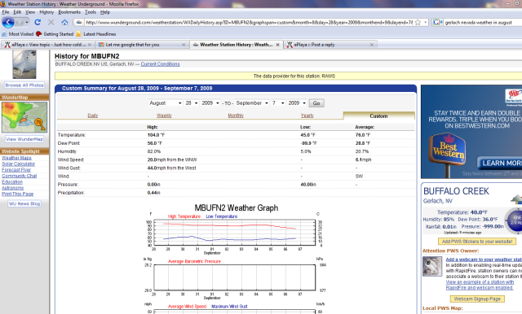
Task: Open the Latest Headlines feed bookmark
Action: click(x=96, y=34)
